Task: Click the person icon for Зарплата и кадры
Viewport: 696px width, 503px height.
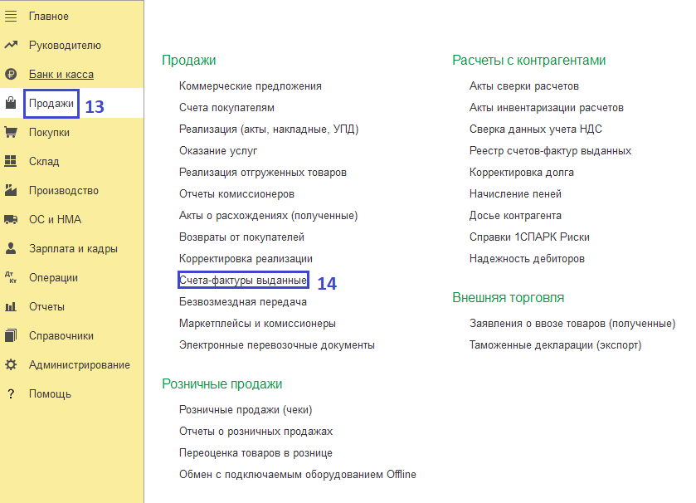Action: coord(11,249)
